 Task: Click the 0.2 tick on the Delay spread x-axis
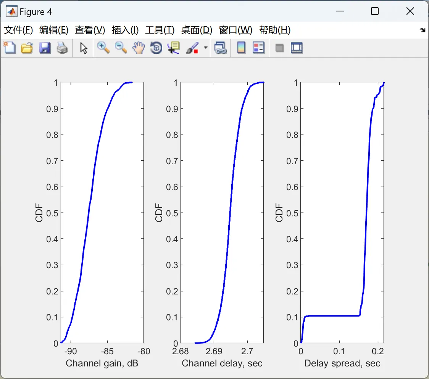pyautogui.click(x=378, y=351)
